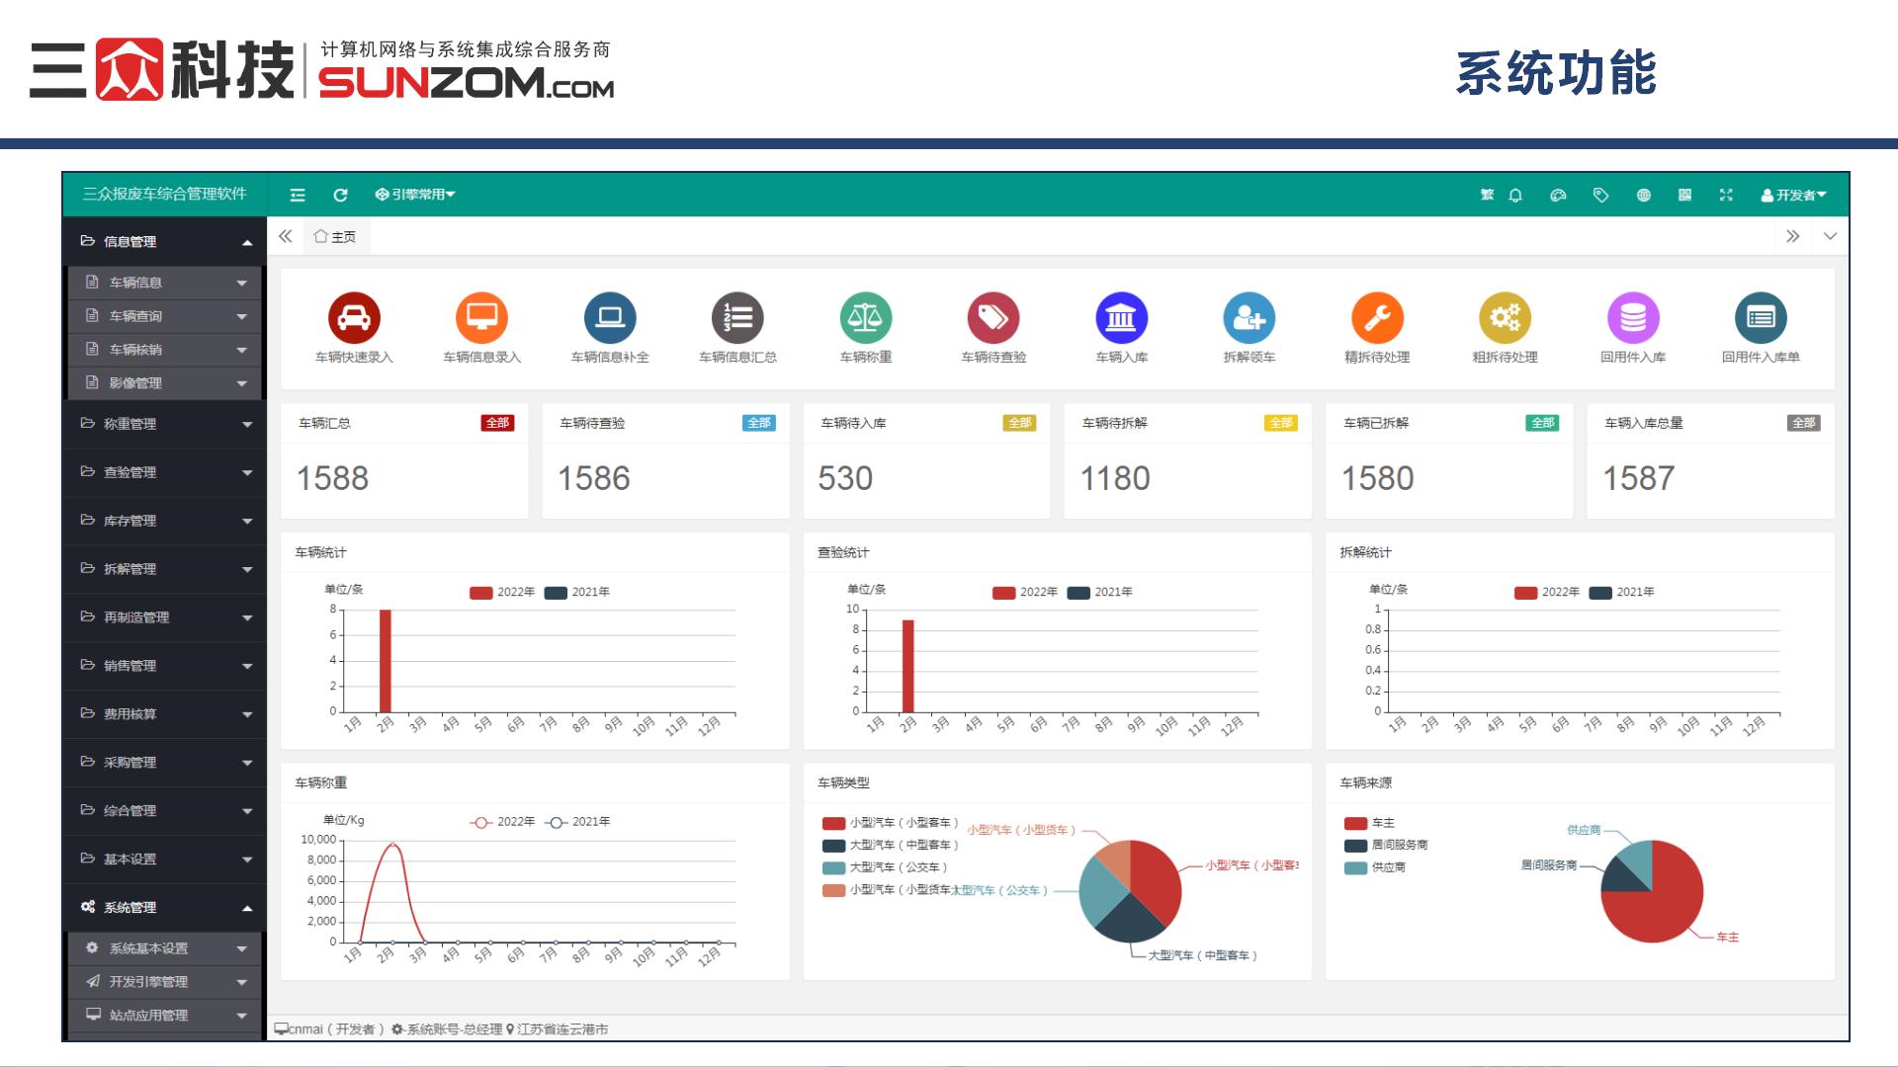
Task: Open 车辆待查验 tag icon
Action: pyautogui.click(x=993, y=317)
